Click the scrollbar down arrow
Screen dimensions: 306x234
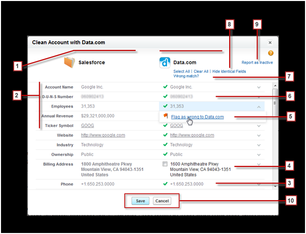click(x=275, y=187)
